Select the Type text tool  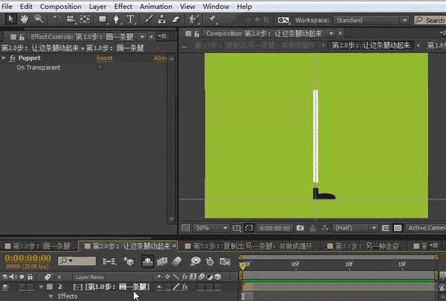pos(130,20)
